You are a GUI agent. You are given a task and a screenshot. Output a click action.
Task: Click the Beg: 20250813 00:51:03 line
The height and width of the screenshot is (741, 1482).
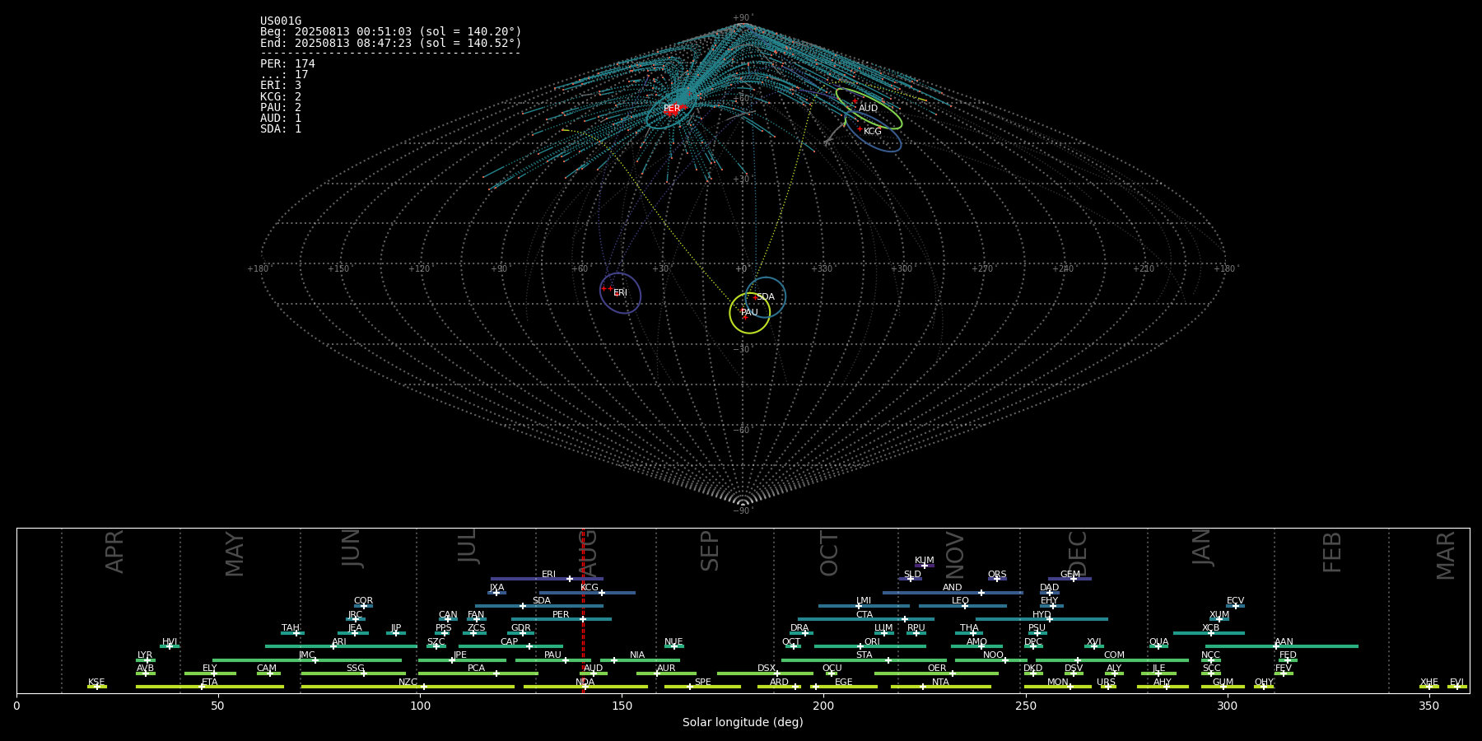pos(391,32)
